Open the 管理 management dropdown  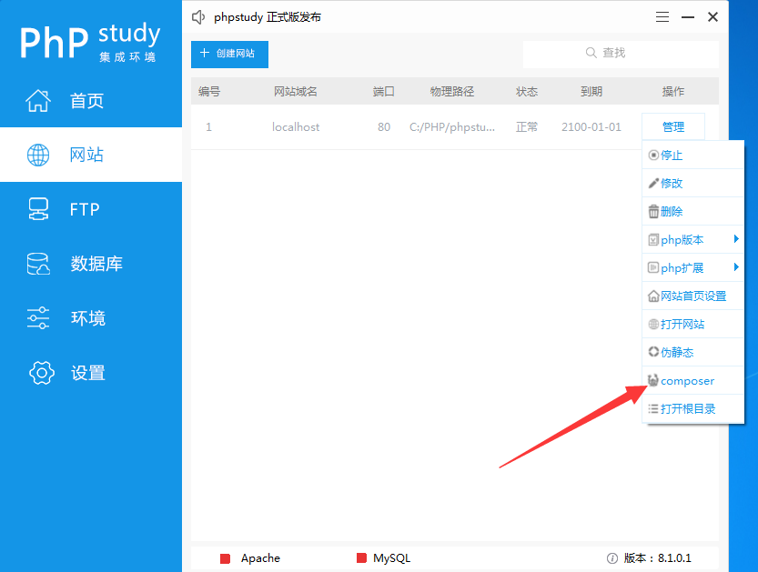point(672,125)
